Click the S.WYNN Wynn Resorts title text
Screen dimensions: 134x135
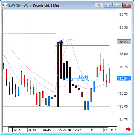(34, 6)
